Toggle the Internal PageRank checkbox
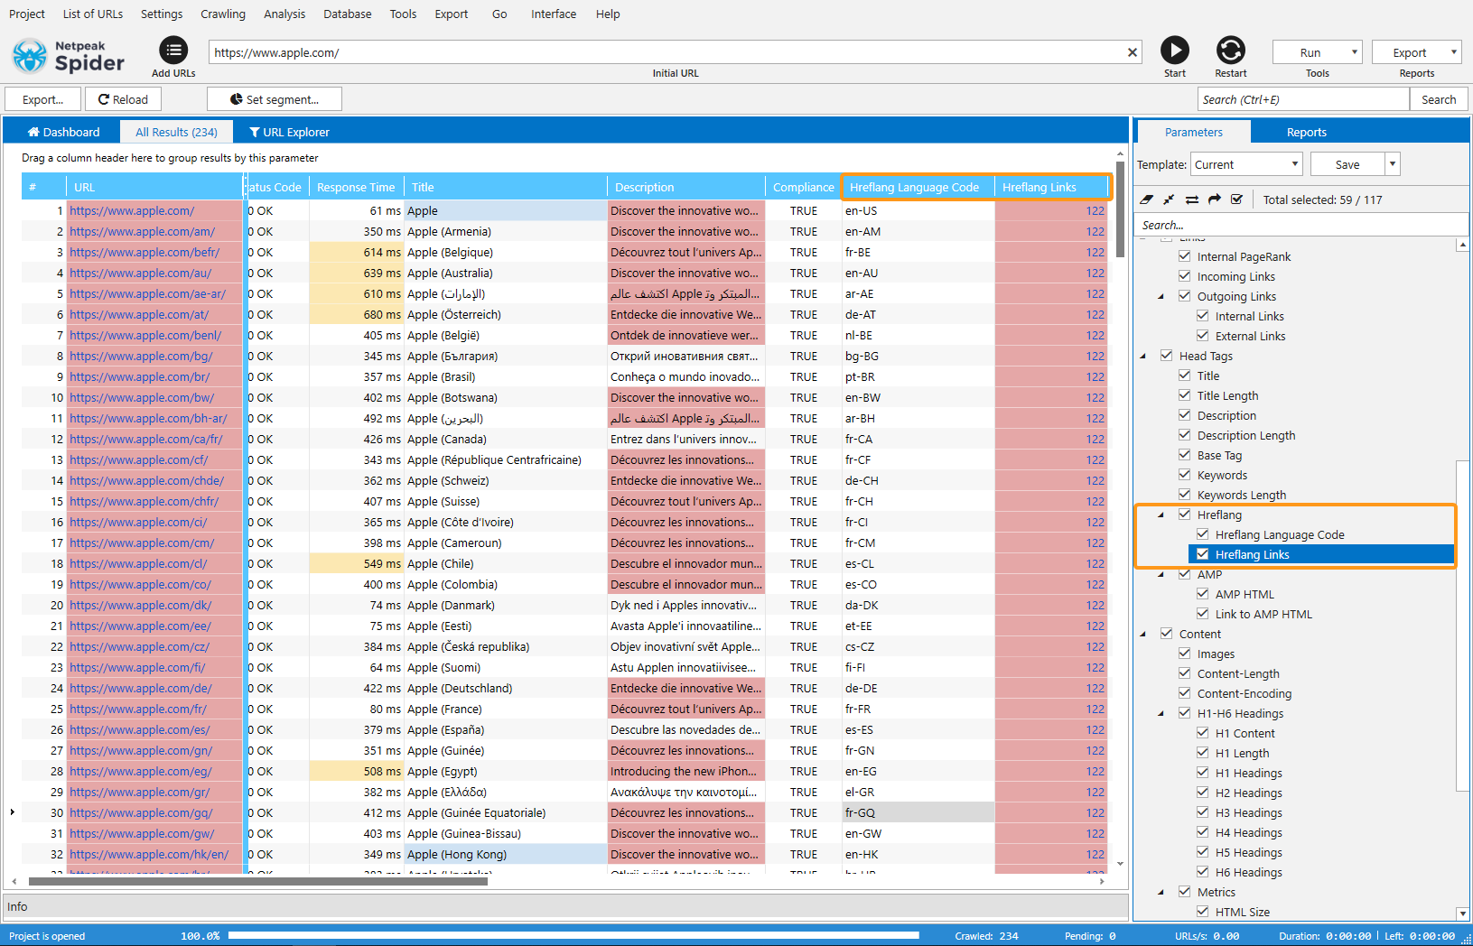This screenshot has width=1473, height=946. (1185, 256)
